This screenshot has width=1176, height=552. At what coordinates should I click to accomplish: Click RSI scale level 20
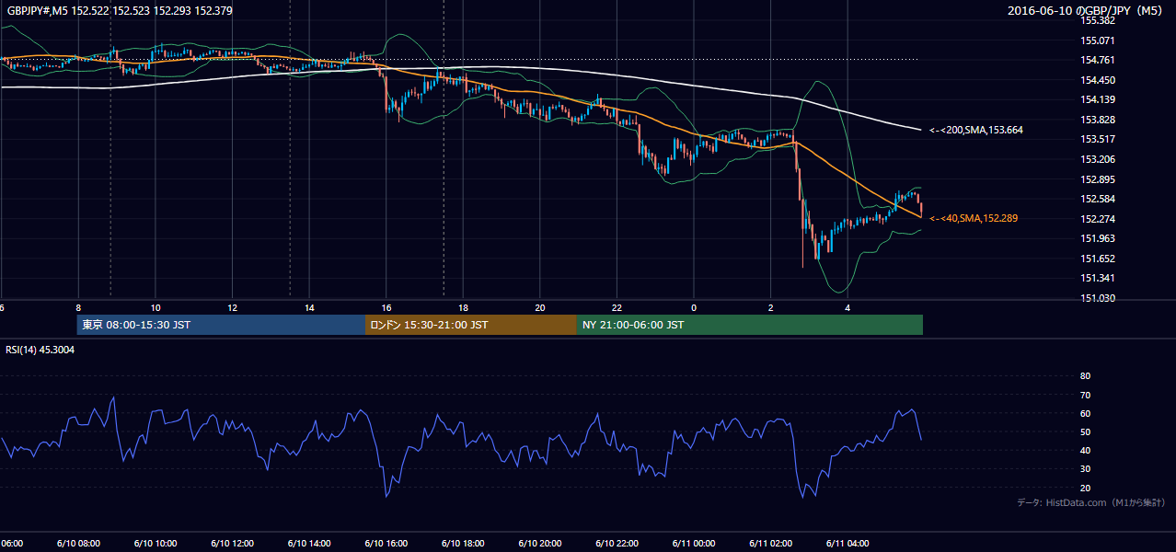pos(1085,488)
